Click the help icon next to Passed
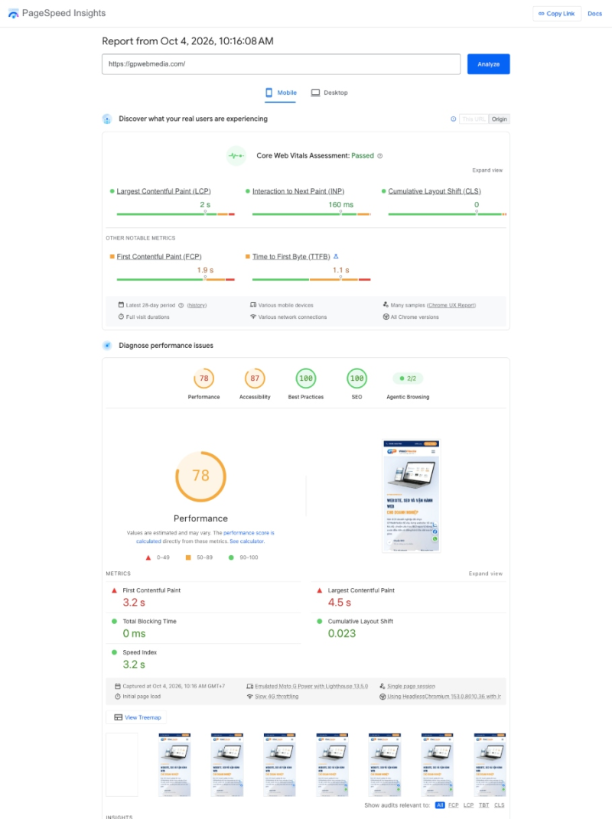The width and height of the screenshot is (612, 819). (380, 156)
